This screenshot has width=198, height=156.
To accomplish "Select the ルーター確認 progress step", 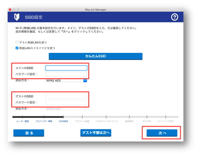I will (23, 121).
